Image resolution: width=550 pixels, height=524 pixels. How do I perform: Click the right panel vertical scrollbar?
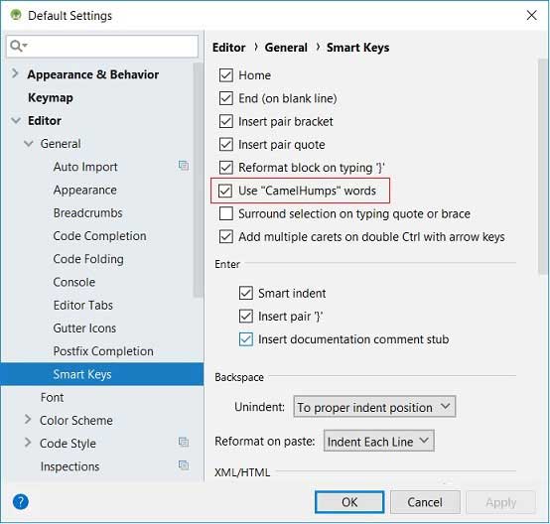[x=543, y=167]
